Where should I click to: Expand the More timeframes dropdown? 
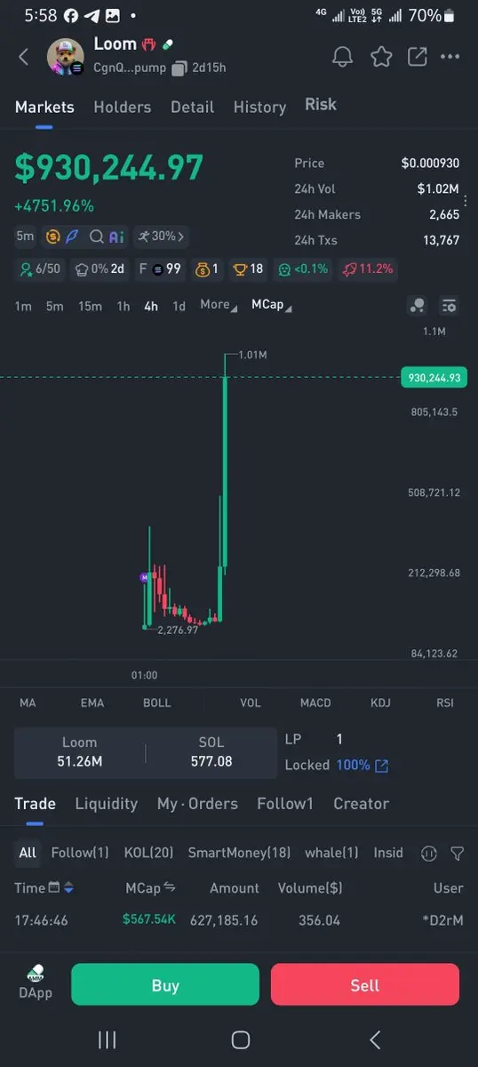219,305
